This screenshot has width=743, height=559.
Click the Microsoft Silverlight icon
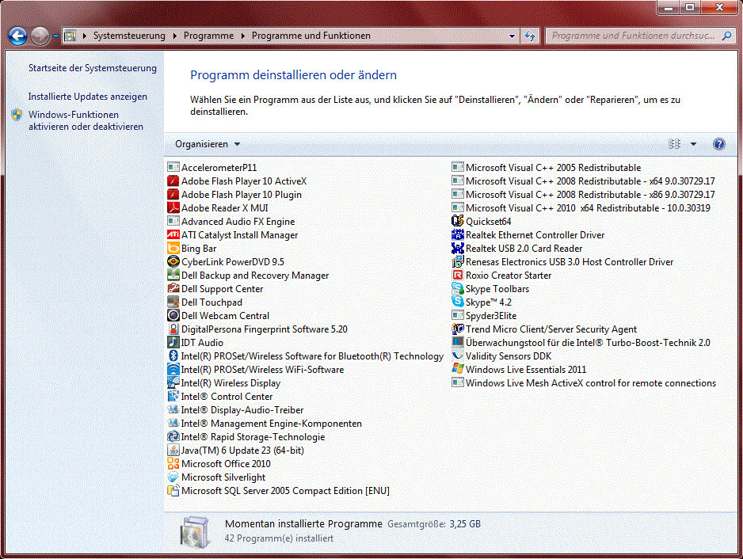173,477
